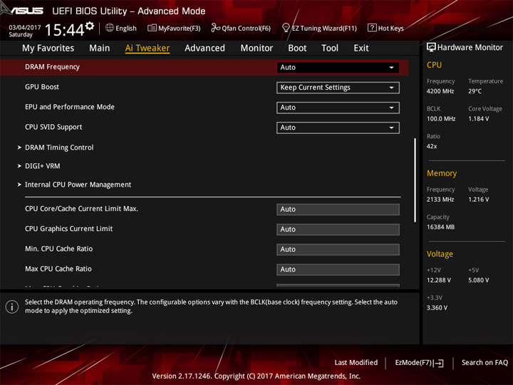This screenshot has height=385, width=513.
Task: Open MyFavorite(F3)
Action: click(174, 28)
